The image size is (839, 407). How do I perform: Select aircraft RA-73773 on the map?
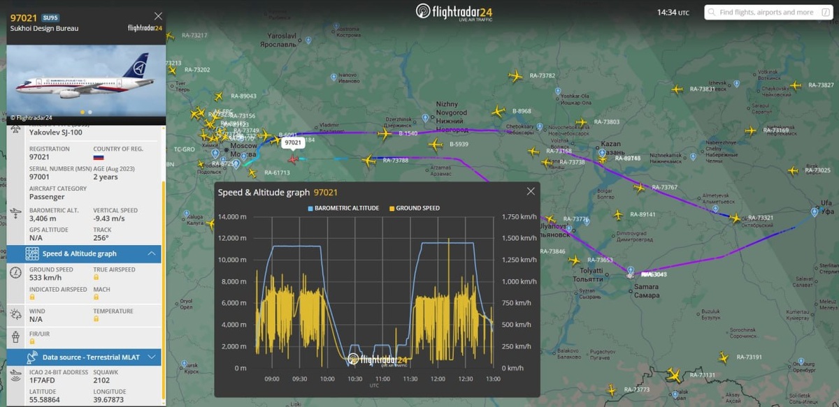pos(612,390)
